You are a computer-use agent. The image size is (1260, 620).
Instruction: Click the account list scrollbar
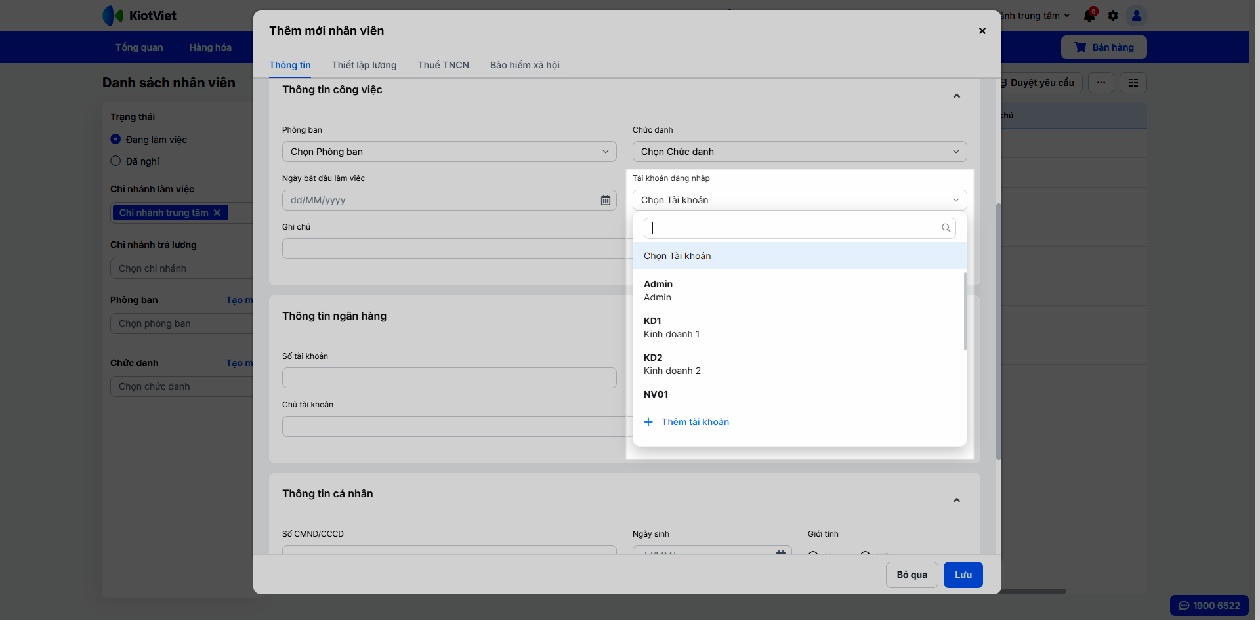(965, 312)
